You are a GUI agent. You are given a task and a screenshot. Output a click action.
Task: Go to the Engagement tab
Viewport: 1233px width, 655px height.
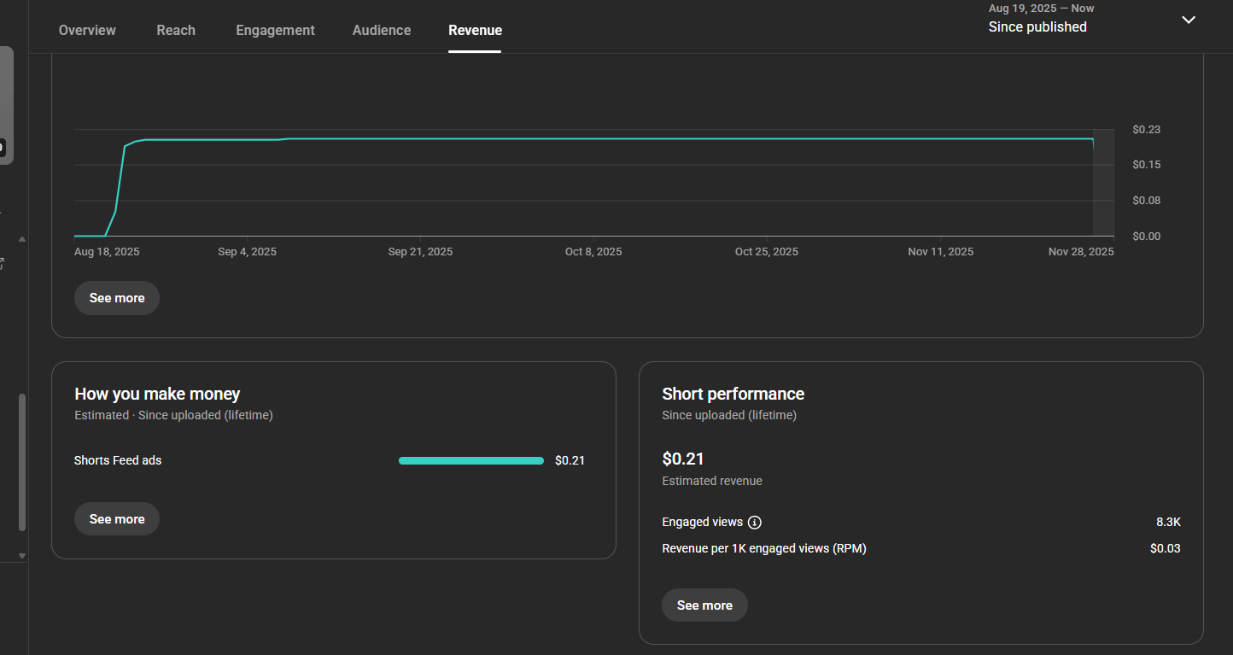pos(275,30)
